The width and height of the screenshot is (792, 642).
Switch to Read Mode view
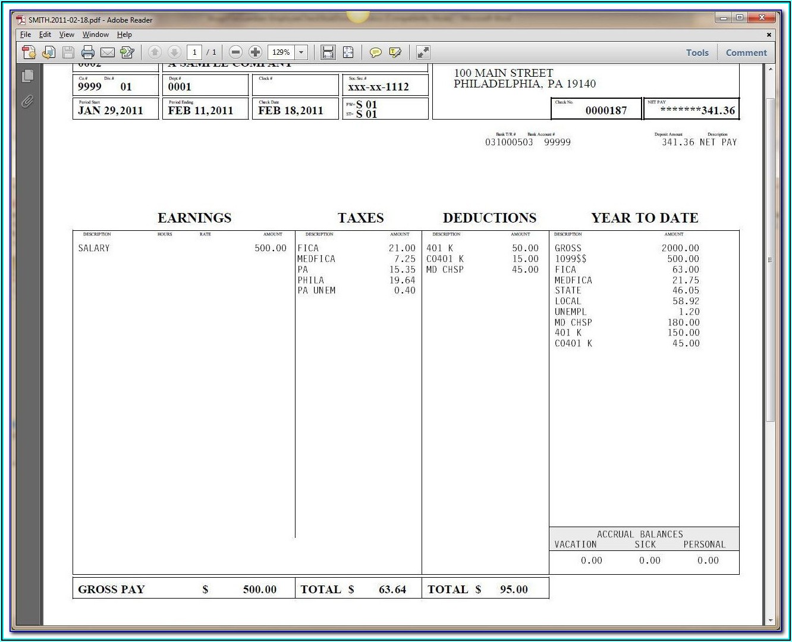coord(423,52)
